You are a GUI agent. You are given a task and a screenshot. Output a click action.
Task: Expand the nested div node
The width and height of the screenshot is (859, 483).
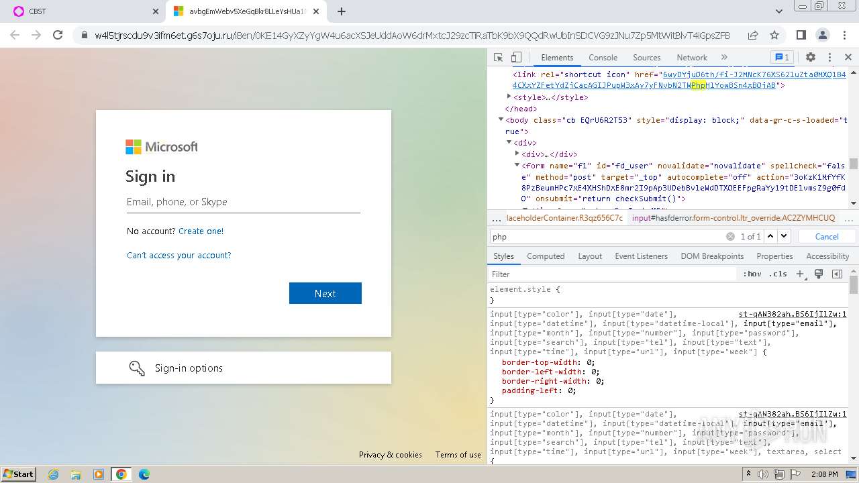(x=517, y=154)
